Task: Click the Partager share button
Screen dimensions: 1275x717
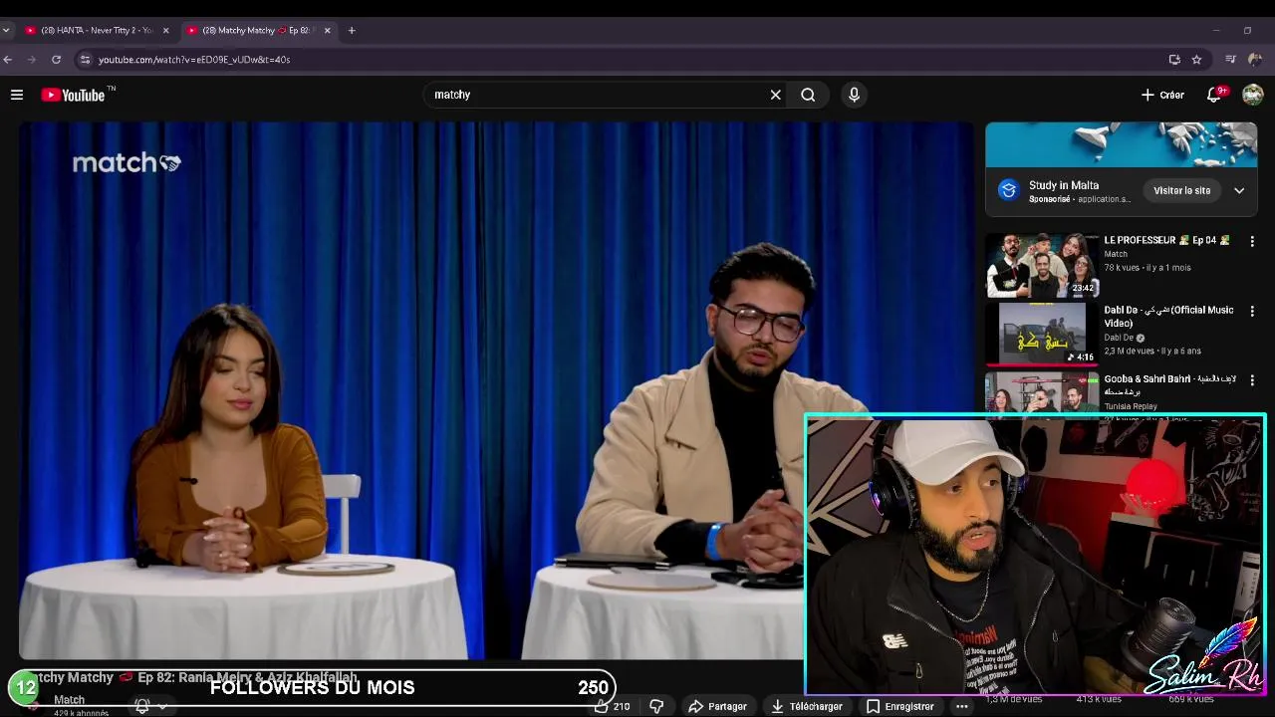Action: pyautogui.click(x=717, y=706)
